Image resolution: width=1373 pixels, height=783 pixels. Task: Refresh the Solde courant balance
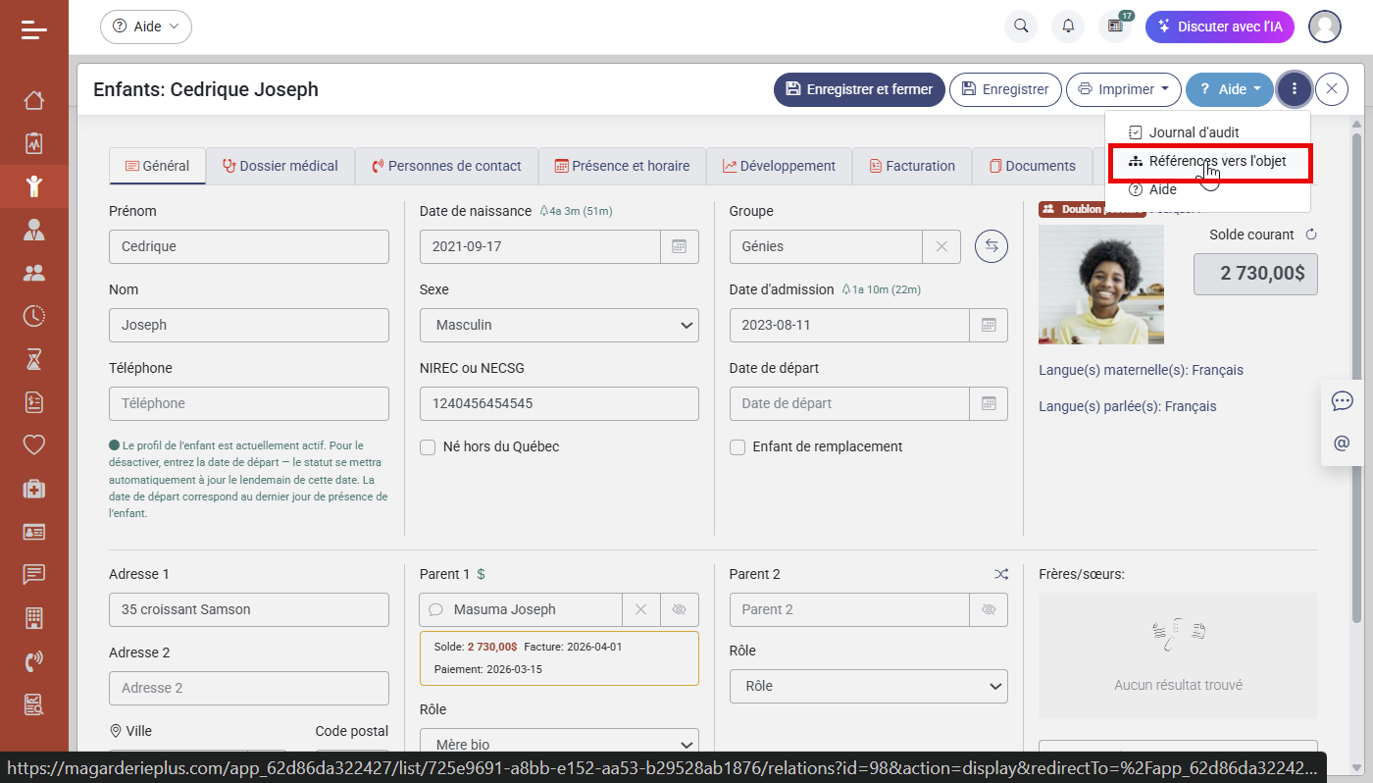[x=1310, y=235]
